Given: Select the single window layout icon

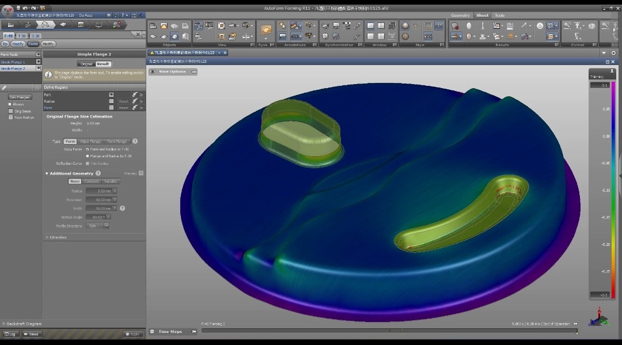Looking at the screenshot, I should [x=370, y=26].
